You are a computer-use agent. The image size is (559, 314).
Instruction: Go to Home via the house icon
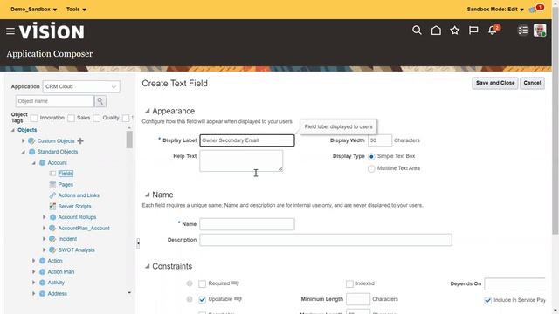click(436, 31)
